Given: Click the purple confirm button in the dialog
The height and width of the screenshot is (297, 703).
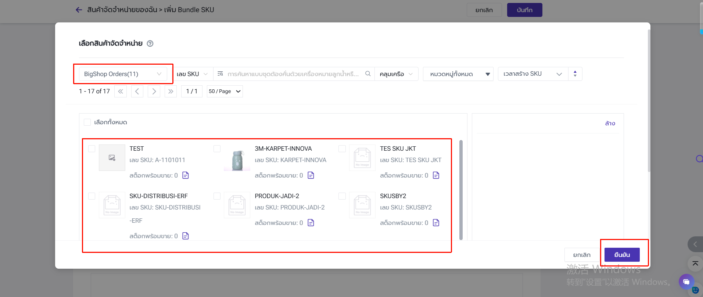Looking at the screenshot, I should pyautogui.click(x=622, y=255).
